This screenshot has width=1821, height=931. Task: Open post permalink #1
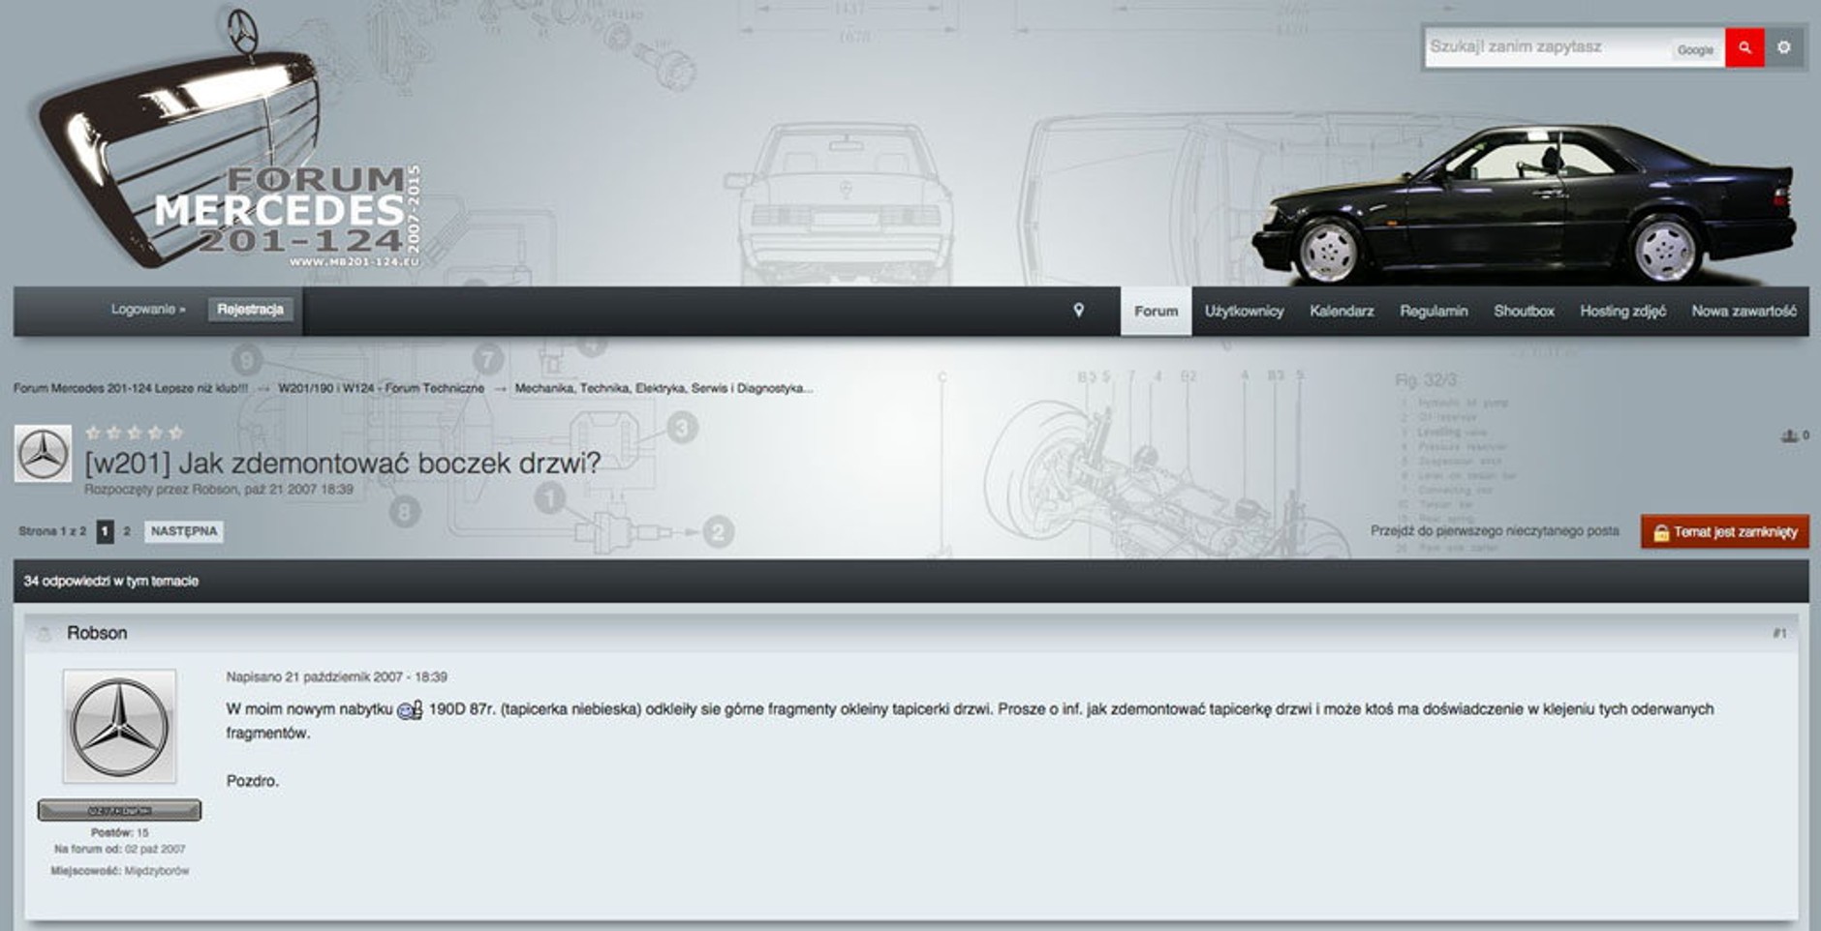tap(1778, 634)
